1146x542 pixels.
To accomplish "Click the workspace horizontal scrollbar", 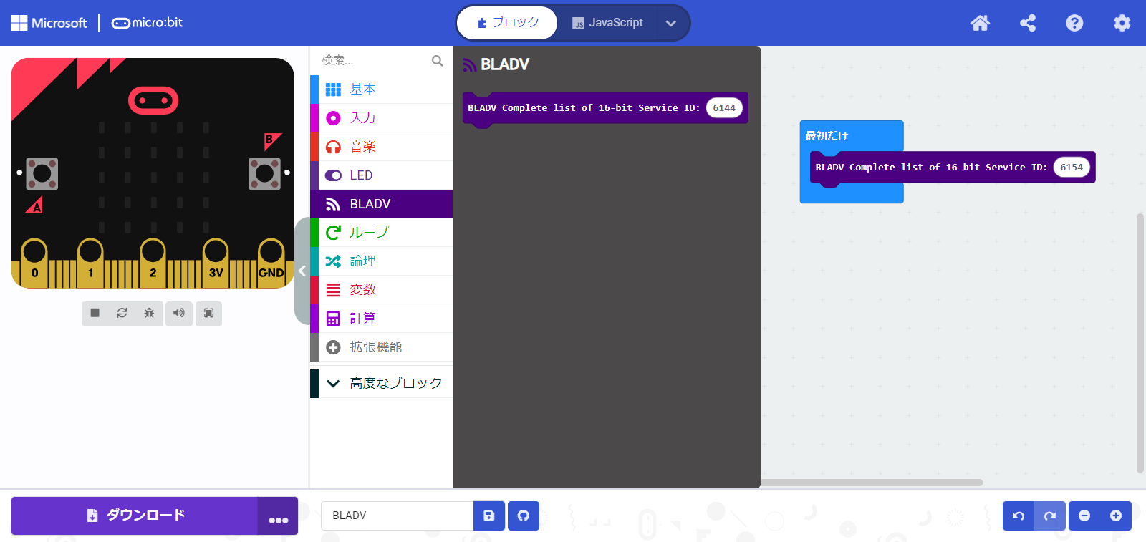I will (x=872, y=483).
